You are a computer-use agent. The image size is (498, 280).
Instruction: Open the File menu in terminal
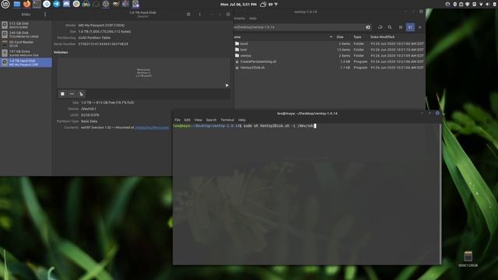[x=177, y=120]
